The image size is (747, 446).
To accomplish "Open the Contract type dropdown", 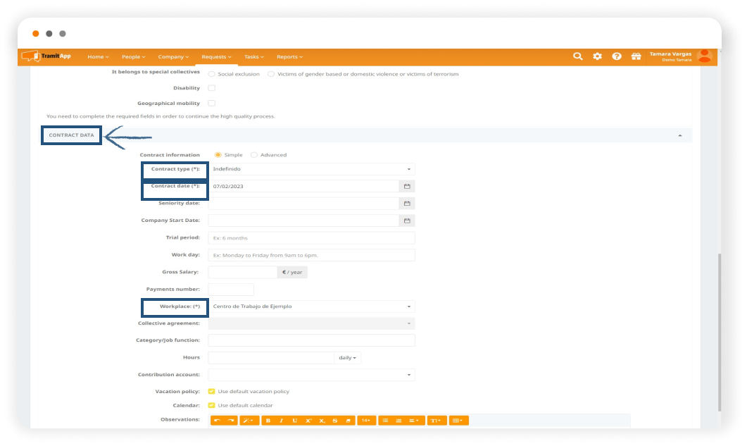I will click(x=312, y=169).
